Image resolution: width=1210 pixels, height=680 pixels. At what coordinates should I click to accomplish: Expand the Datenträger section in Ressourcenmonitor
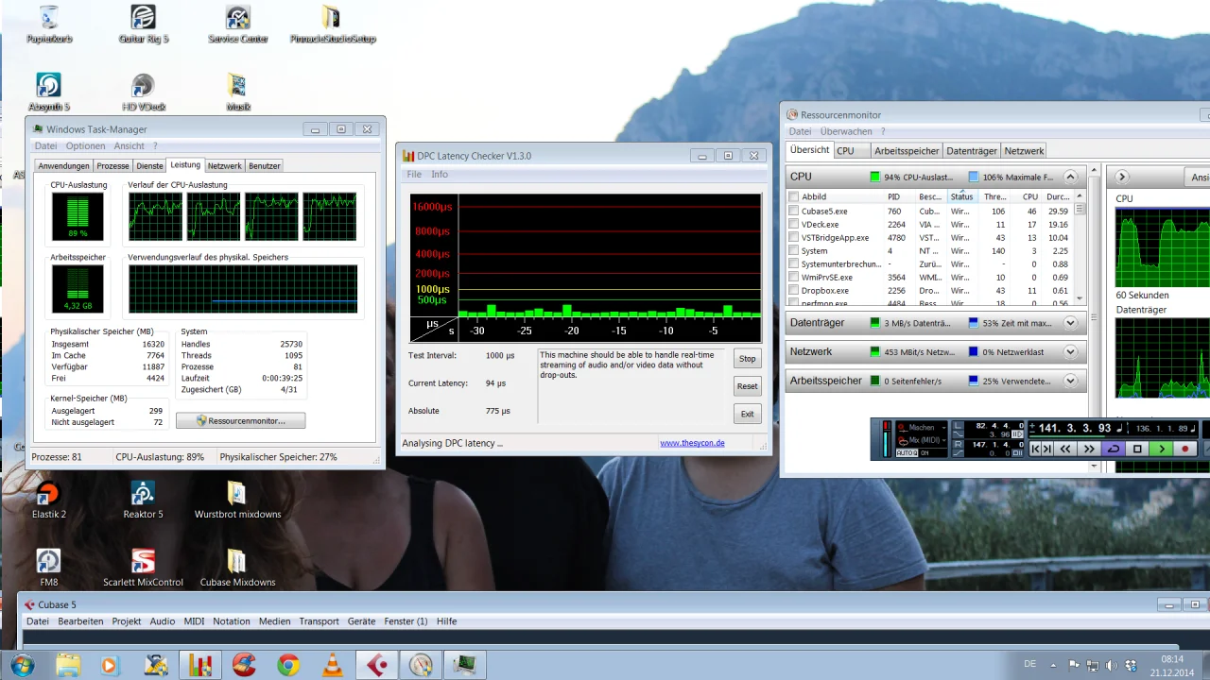1070,323
